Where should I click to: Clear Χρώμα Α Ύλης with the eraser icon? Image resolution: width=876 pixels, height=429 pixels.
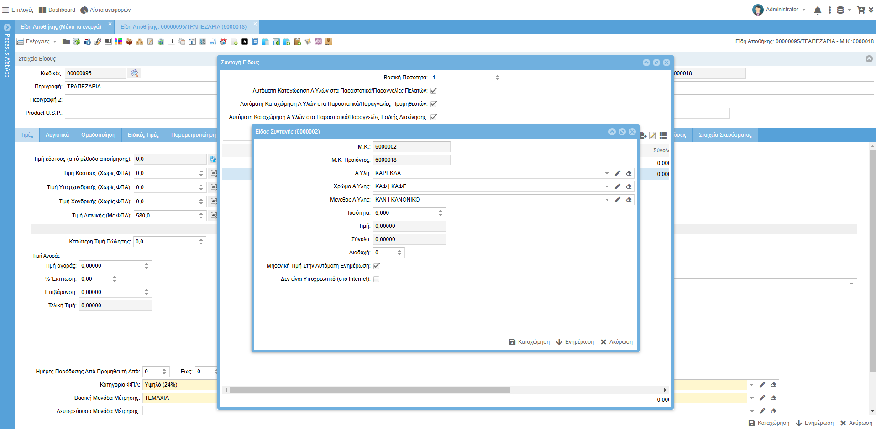(629, 186)
